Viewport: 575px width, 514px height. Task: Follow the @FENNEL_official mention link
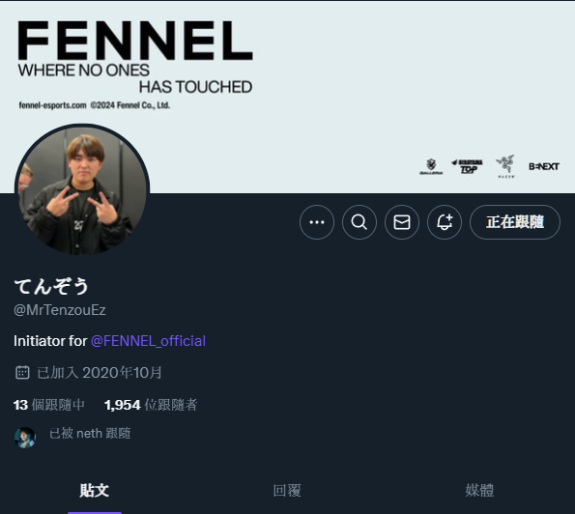coord(148,341)
